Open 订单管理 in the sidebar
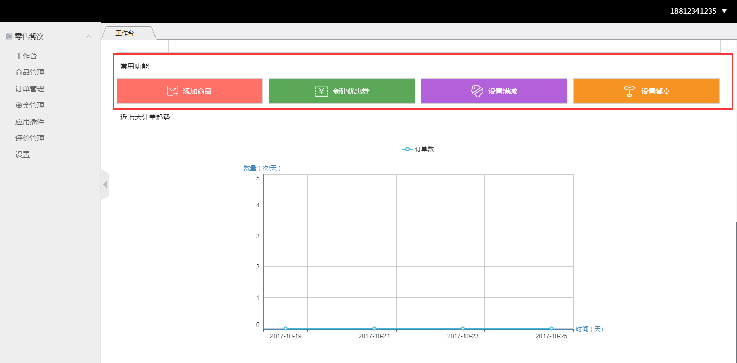 [x=30, y=89]
